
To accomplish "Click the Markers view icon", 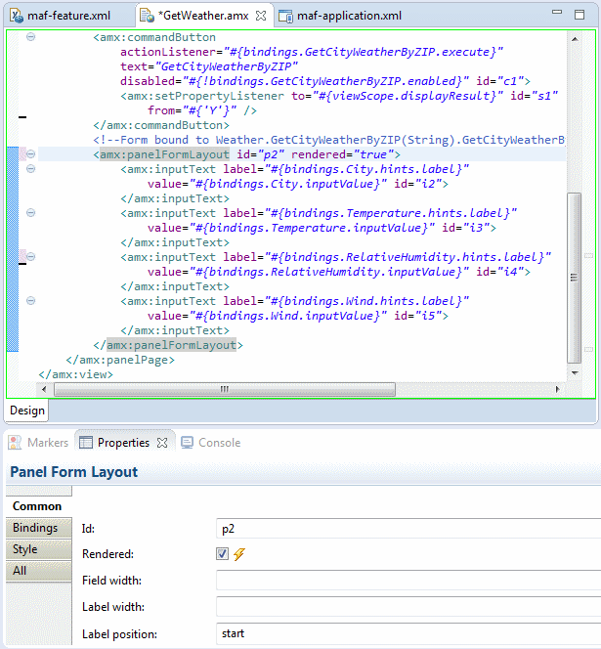I will click(x=15, y=443).
